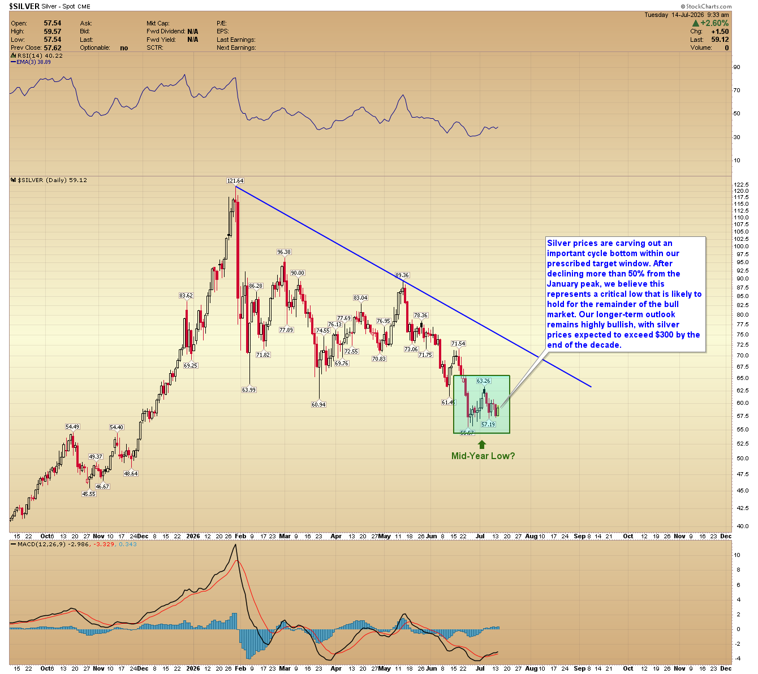
Task: Click the +2.60% change value
Action: coord(714,23)
